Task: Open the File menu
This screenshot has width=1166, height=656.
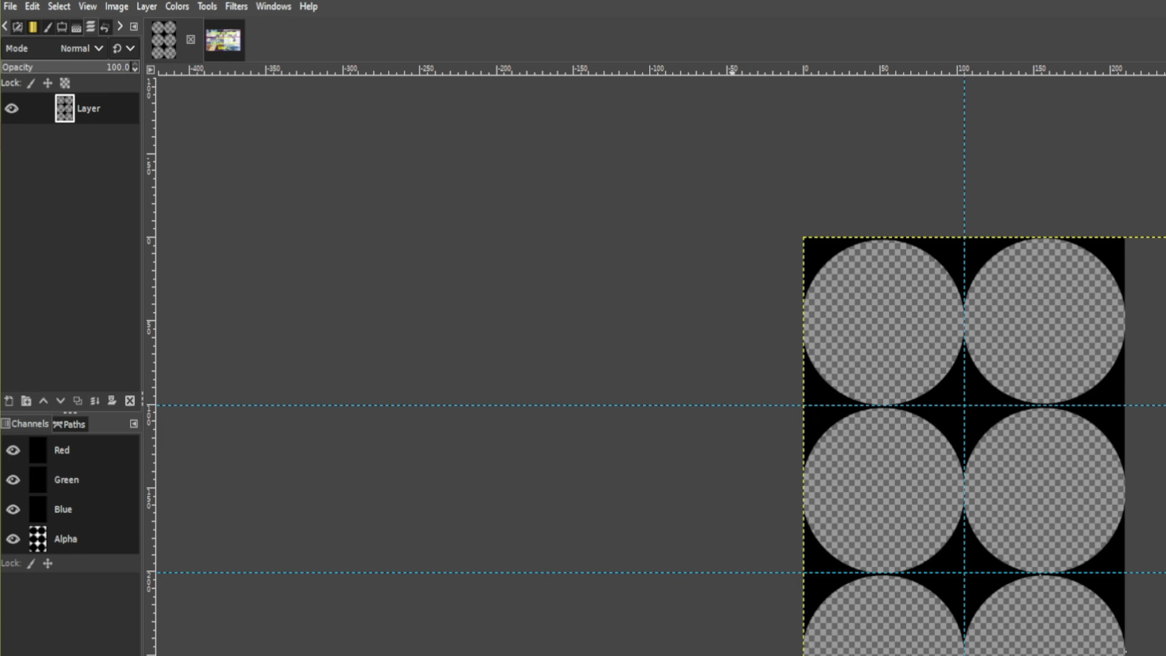Action: 10,6
